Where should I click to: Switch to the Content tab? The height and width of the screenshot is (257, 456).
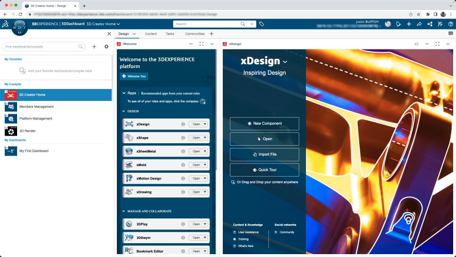[x=151, y=34]
